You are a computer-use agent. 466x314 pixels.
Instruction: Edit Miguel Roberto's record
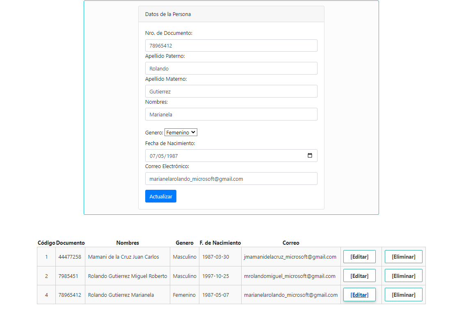point(359,276)
